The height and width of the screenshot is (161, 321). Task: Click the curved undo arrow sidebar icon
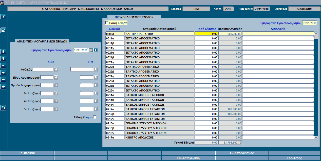coord(3,108)
